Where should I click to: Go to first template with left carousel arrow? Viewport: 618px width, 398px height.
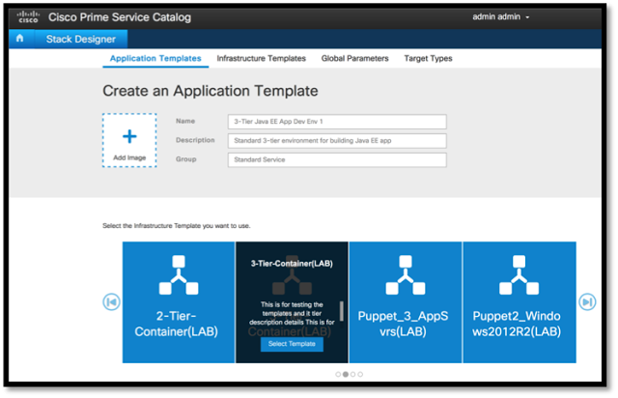click(x=112, y=302)
